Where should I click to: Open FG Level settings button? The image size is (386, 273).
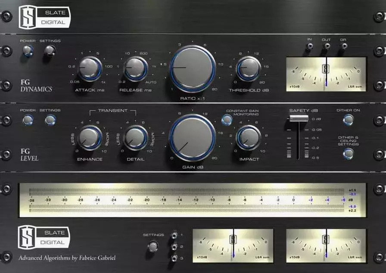pyautogui.click(x=50, y=120)
